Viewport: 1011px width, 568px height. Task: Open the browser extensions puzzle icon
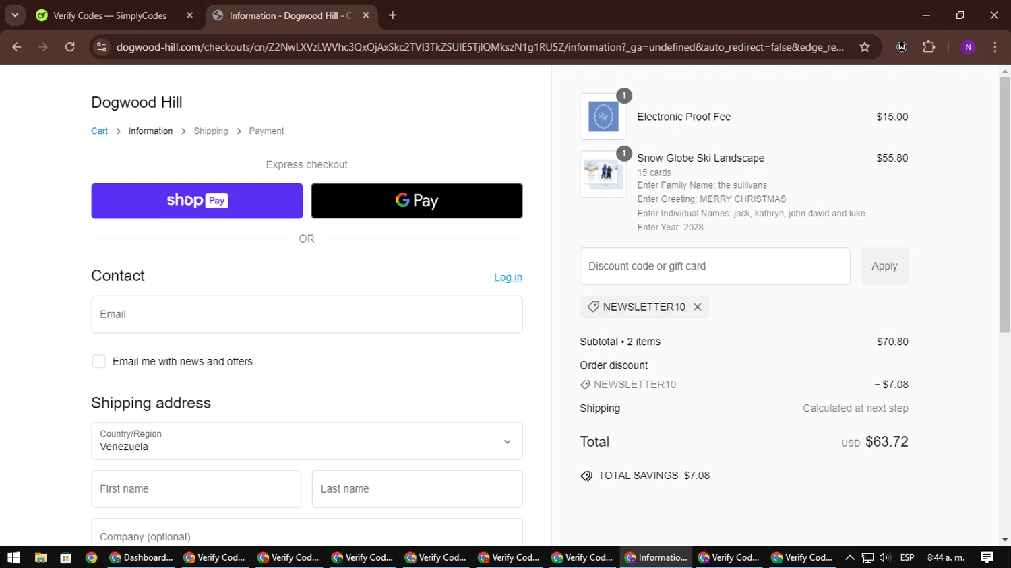(929, 47)
